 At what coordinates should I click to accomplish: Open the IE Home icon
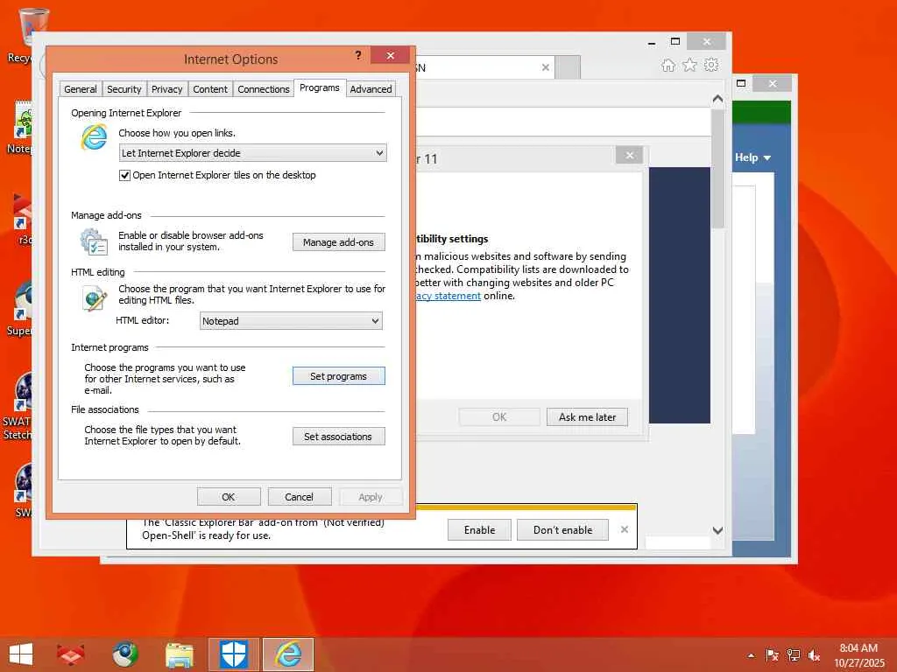tap(668, 65)
